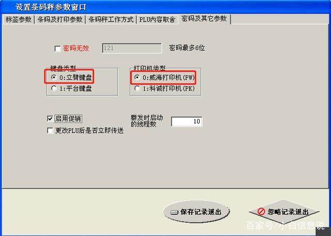331x236 pixels.
Task: Switch to the 标签参数 tab
Action: tap(19, 20)
